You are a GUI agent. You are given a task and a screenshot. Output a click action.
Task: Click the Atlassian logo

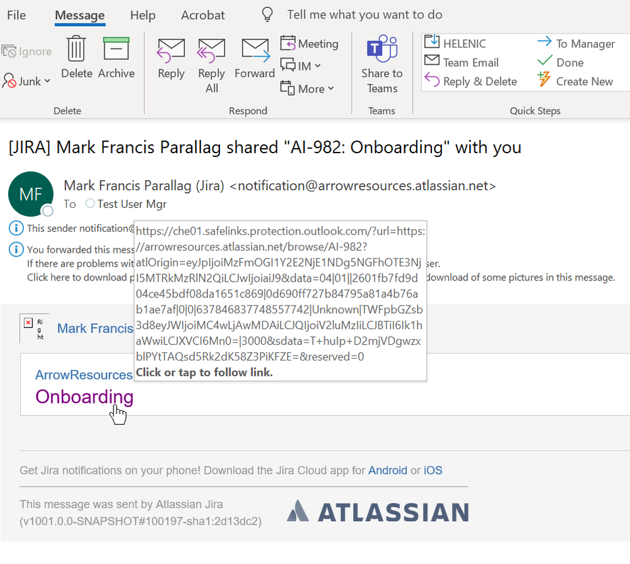click(x=378, y=512)
